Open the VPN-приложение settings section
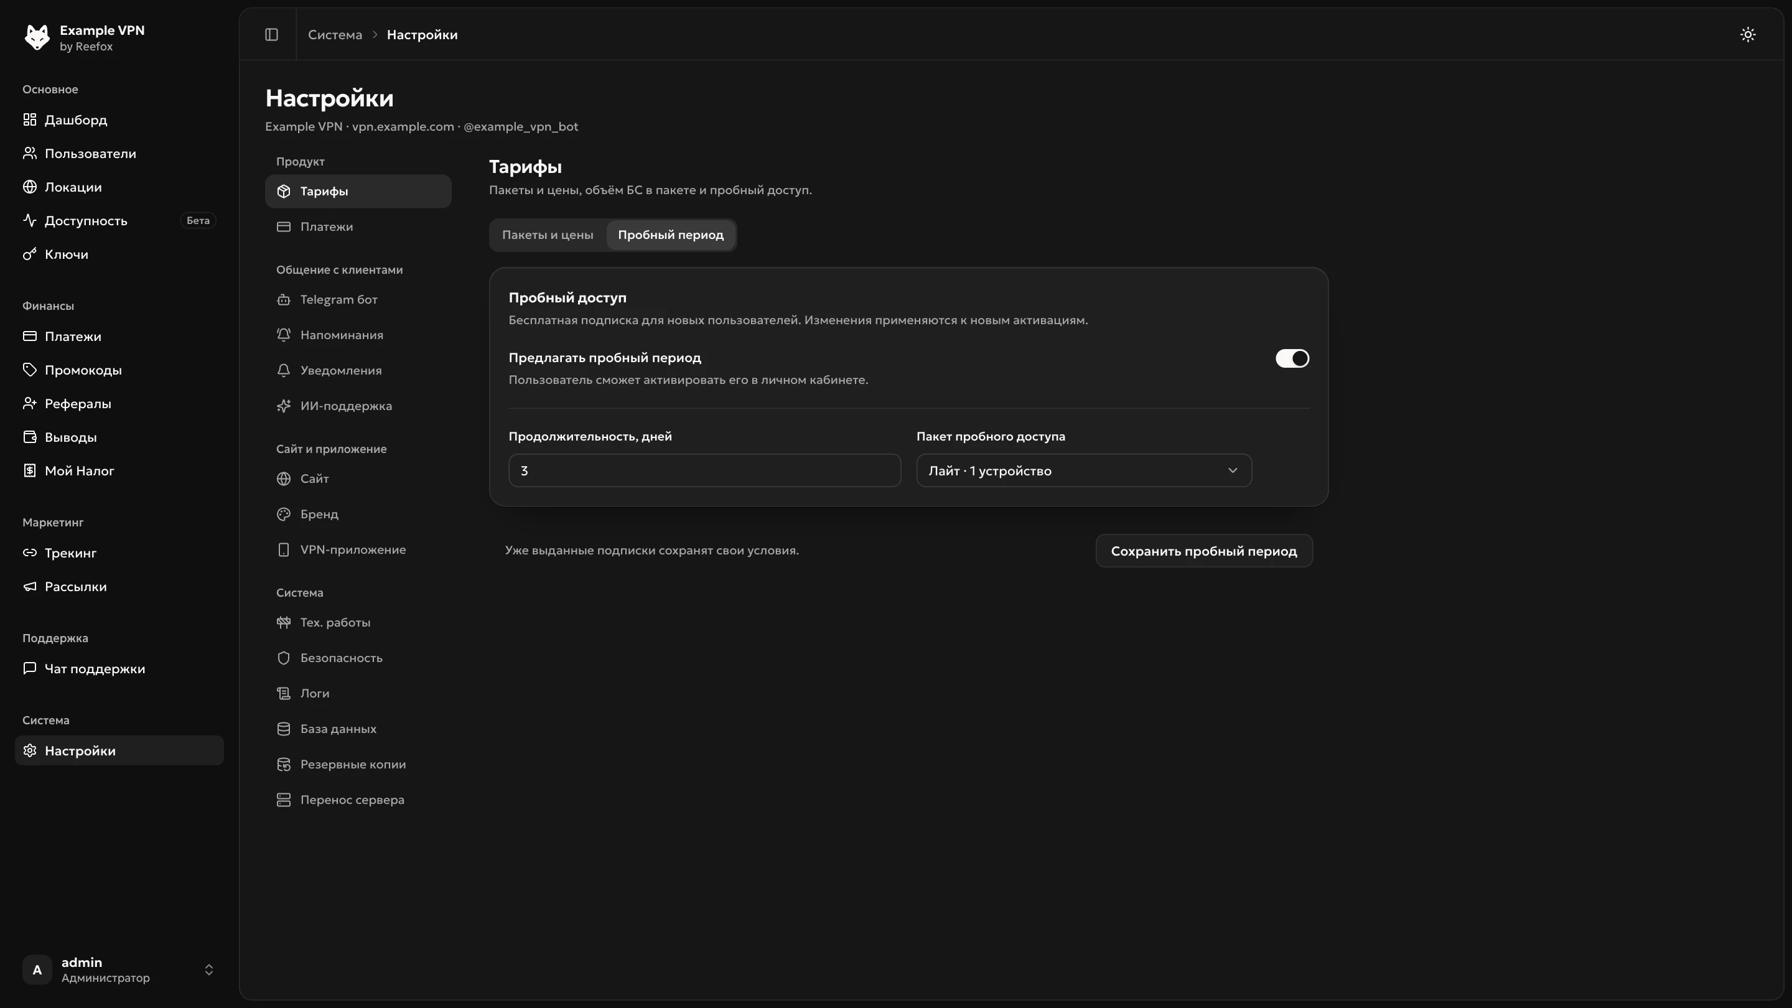Screen dimensions: 1792x1008 (x=358, y=549)
